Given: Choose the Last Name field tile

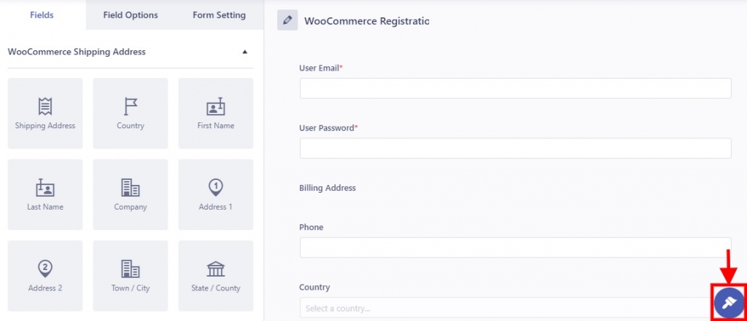Looking at the screenshot, I should 45,194.
